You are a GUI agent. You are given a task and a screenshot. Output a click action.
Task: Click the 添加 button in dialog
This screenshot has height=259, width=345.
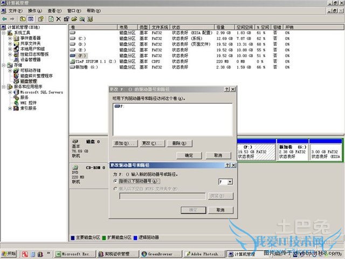coord(125,144)
